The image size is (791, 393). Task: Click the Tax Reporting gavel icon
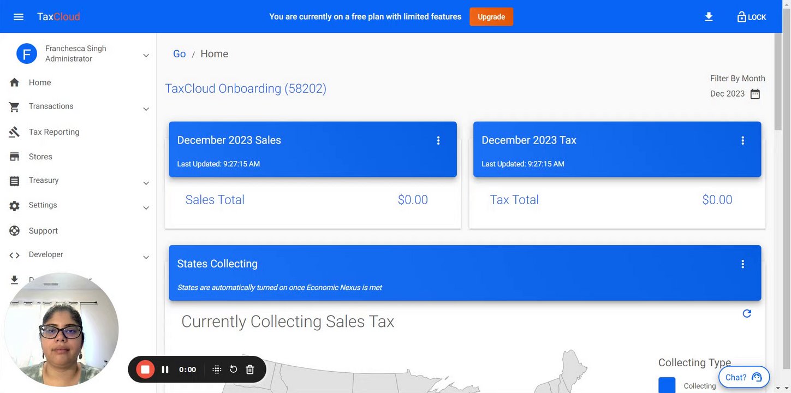coord(15,132)
